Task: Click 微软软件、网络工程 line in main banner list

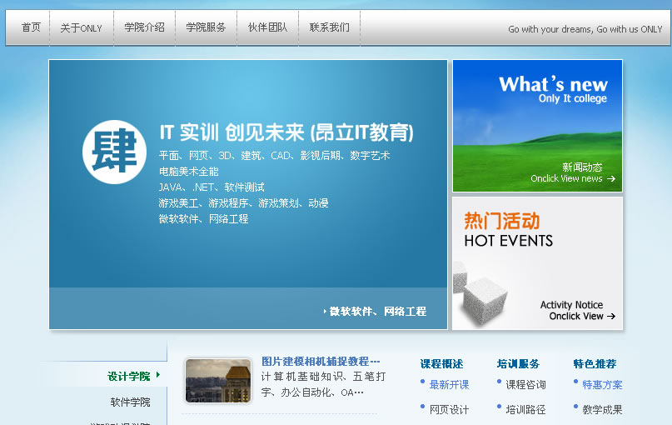Action: pos(203,218)
